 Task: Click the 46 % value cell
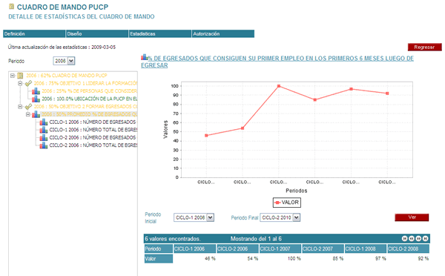point(194,259)
